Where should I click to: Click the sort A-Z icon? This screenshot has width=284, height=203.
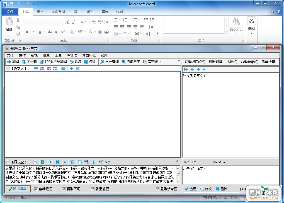(x=148, y=34)
